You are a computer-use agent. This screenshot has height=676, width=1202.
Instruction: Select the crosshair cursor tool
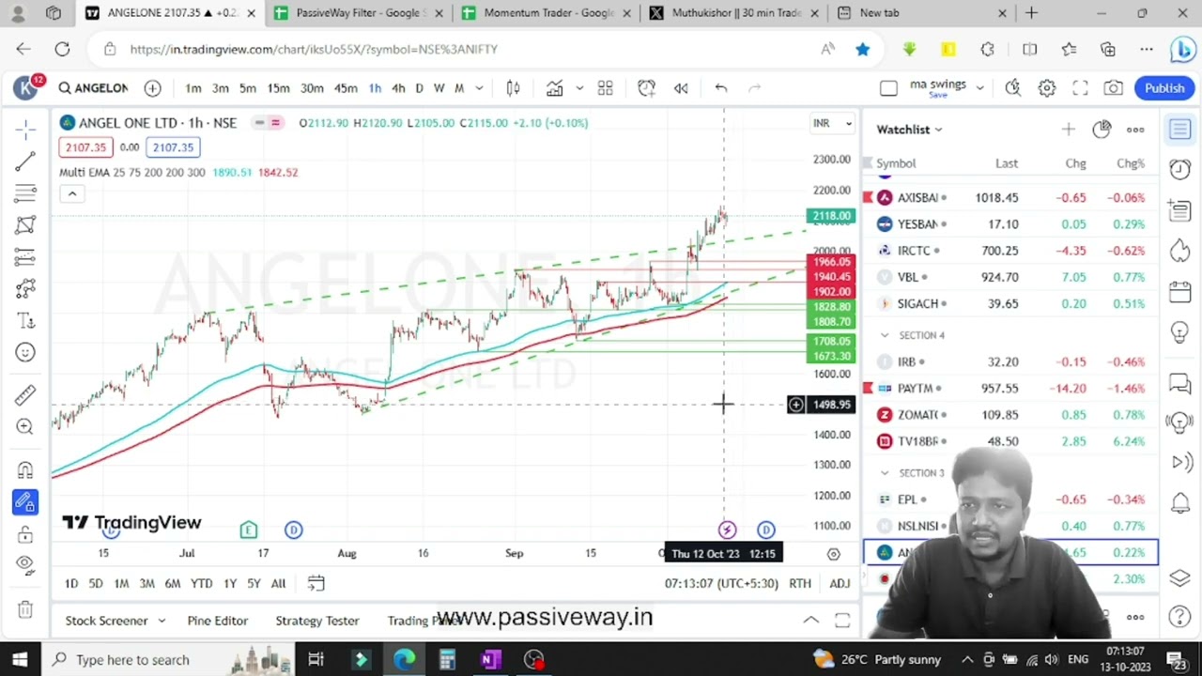25,130
